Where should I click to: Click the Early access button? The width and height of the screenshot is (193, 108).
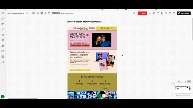click(184, 13)
